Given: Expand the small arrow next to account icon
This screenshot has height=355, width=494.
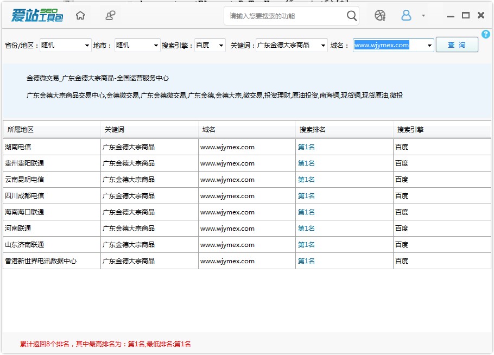Looking at the screenshot, I should (x=423, y=16).
